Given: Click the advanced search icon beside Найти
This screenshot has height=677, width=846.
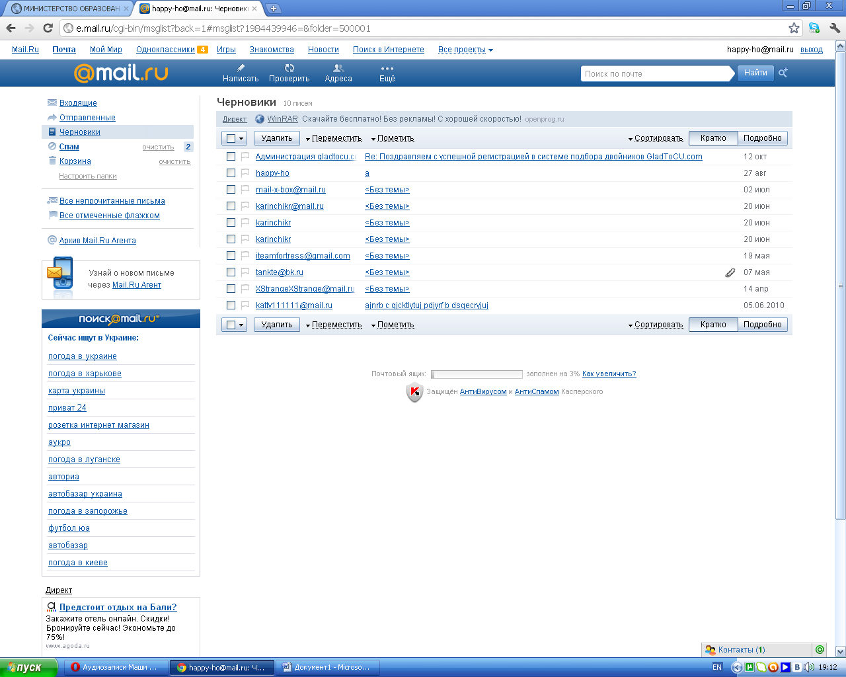Looking at the screenshot, I should pyautogui.click(x=783, y=73).
